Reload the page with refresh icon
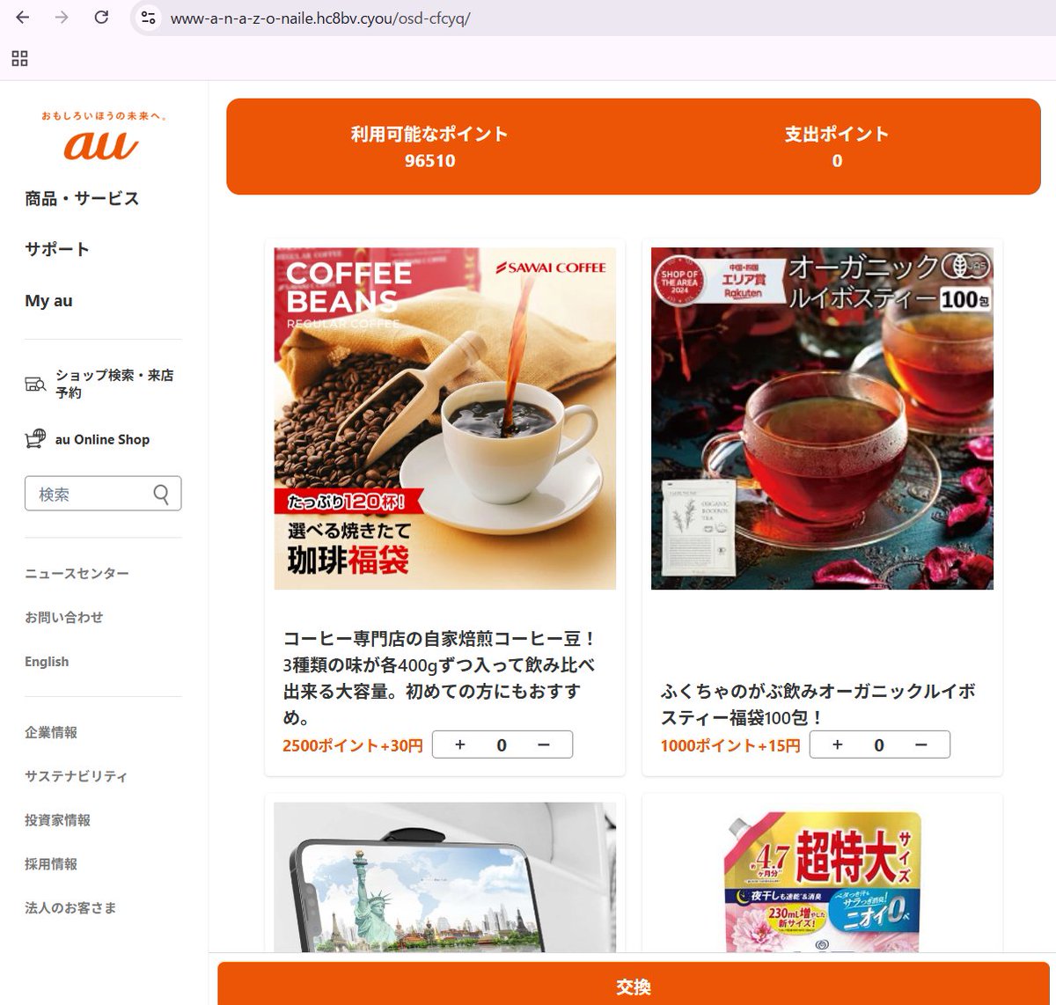The height and width of the screenshot is (1005, 1056). coord(101,18)
